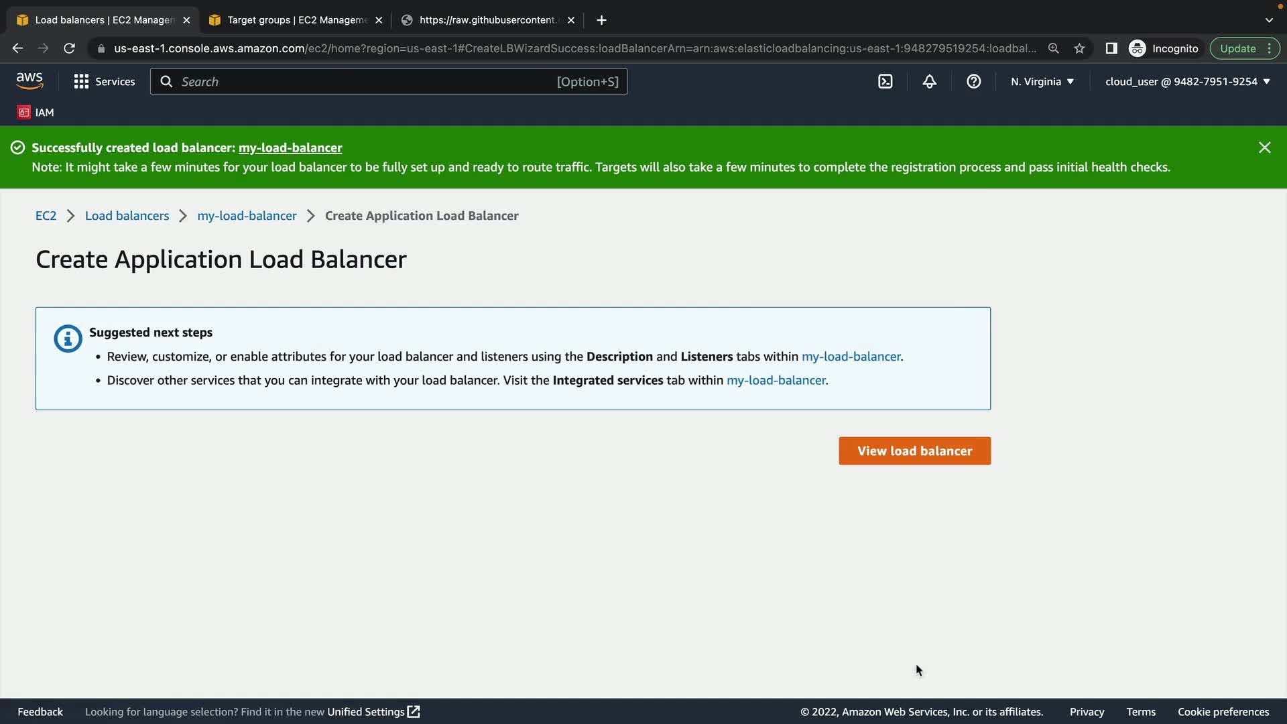Open AWS CloudShell terminal icon
Screen dimensions: 1287x724
[x=885, y=82]
